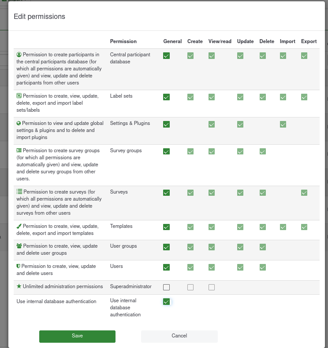Toggle Delete checkbox for Users row
This screenshot has width=328, height=348.
[263, 267]
